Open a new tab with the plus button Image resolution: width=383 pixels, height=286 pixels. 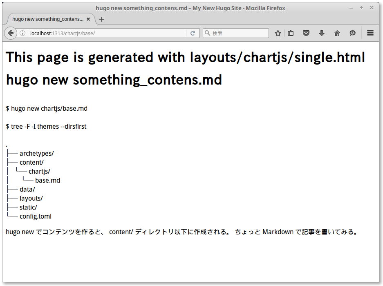pyautogui.click(x=102, y=19)
